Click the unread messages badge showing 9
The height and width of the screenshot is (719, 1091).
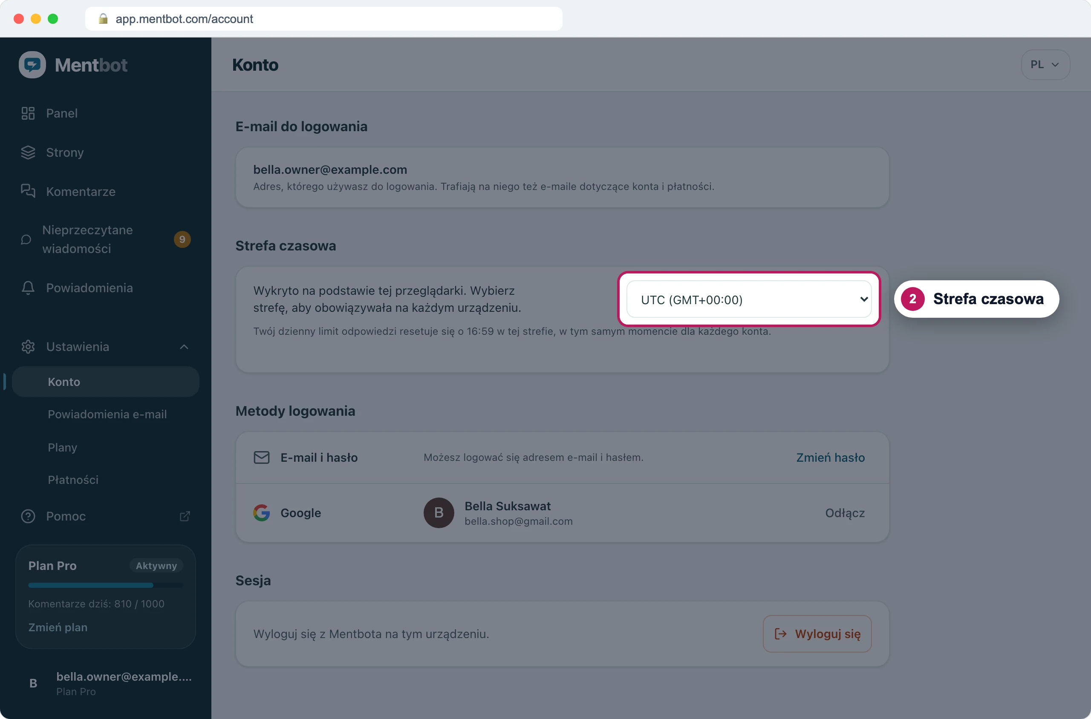pyautogui.click(x=182, y=239)
